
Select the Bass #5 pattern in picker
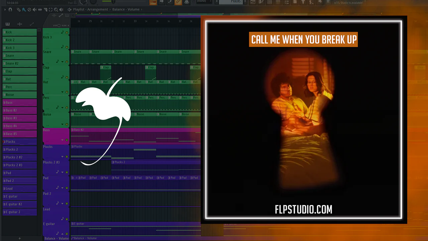[x=20, y=134]
